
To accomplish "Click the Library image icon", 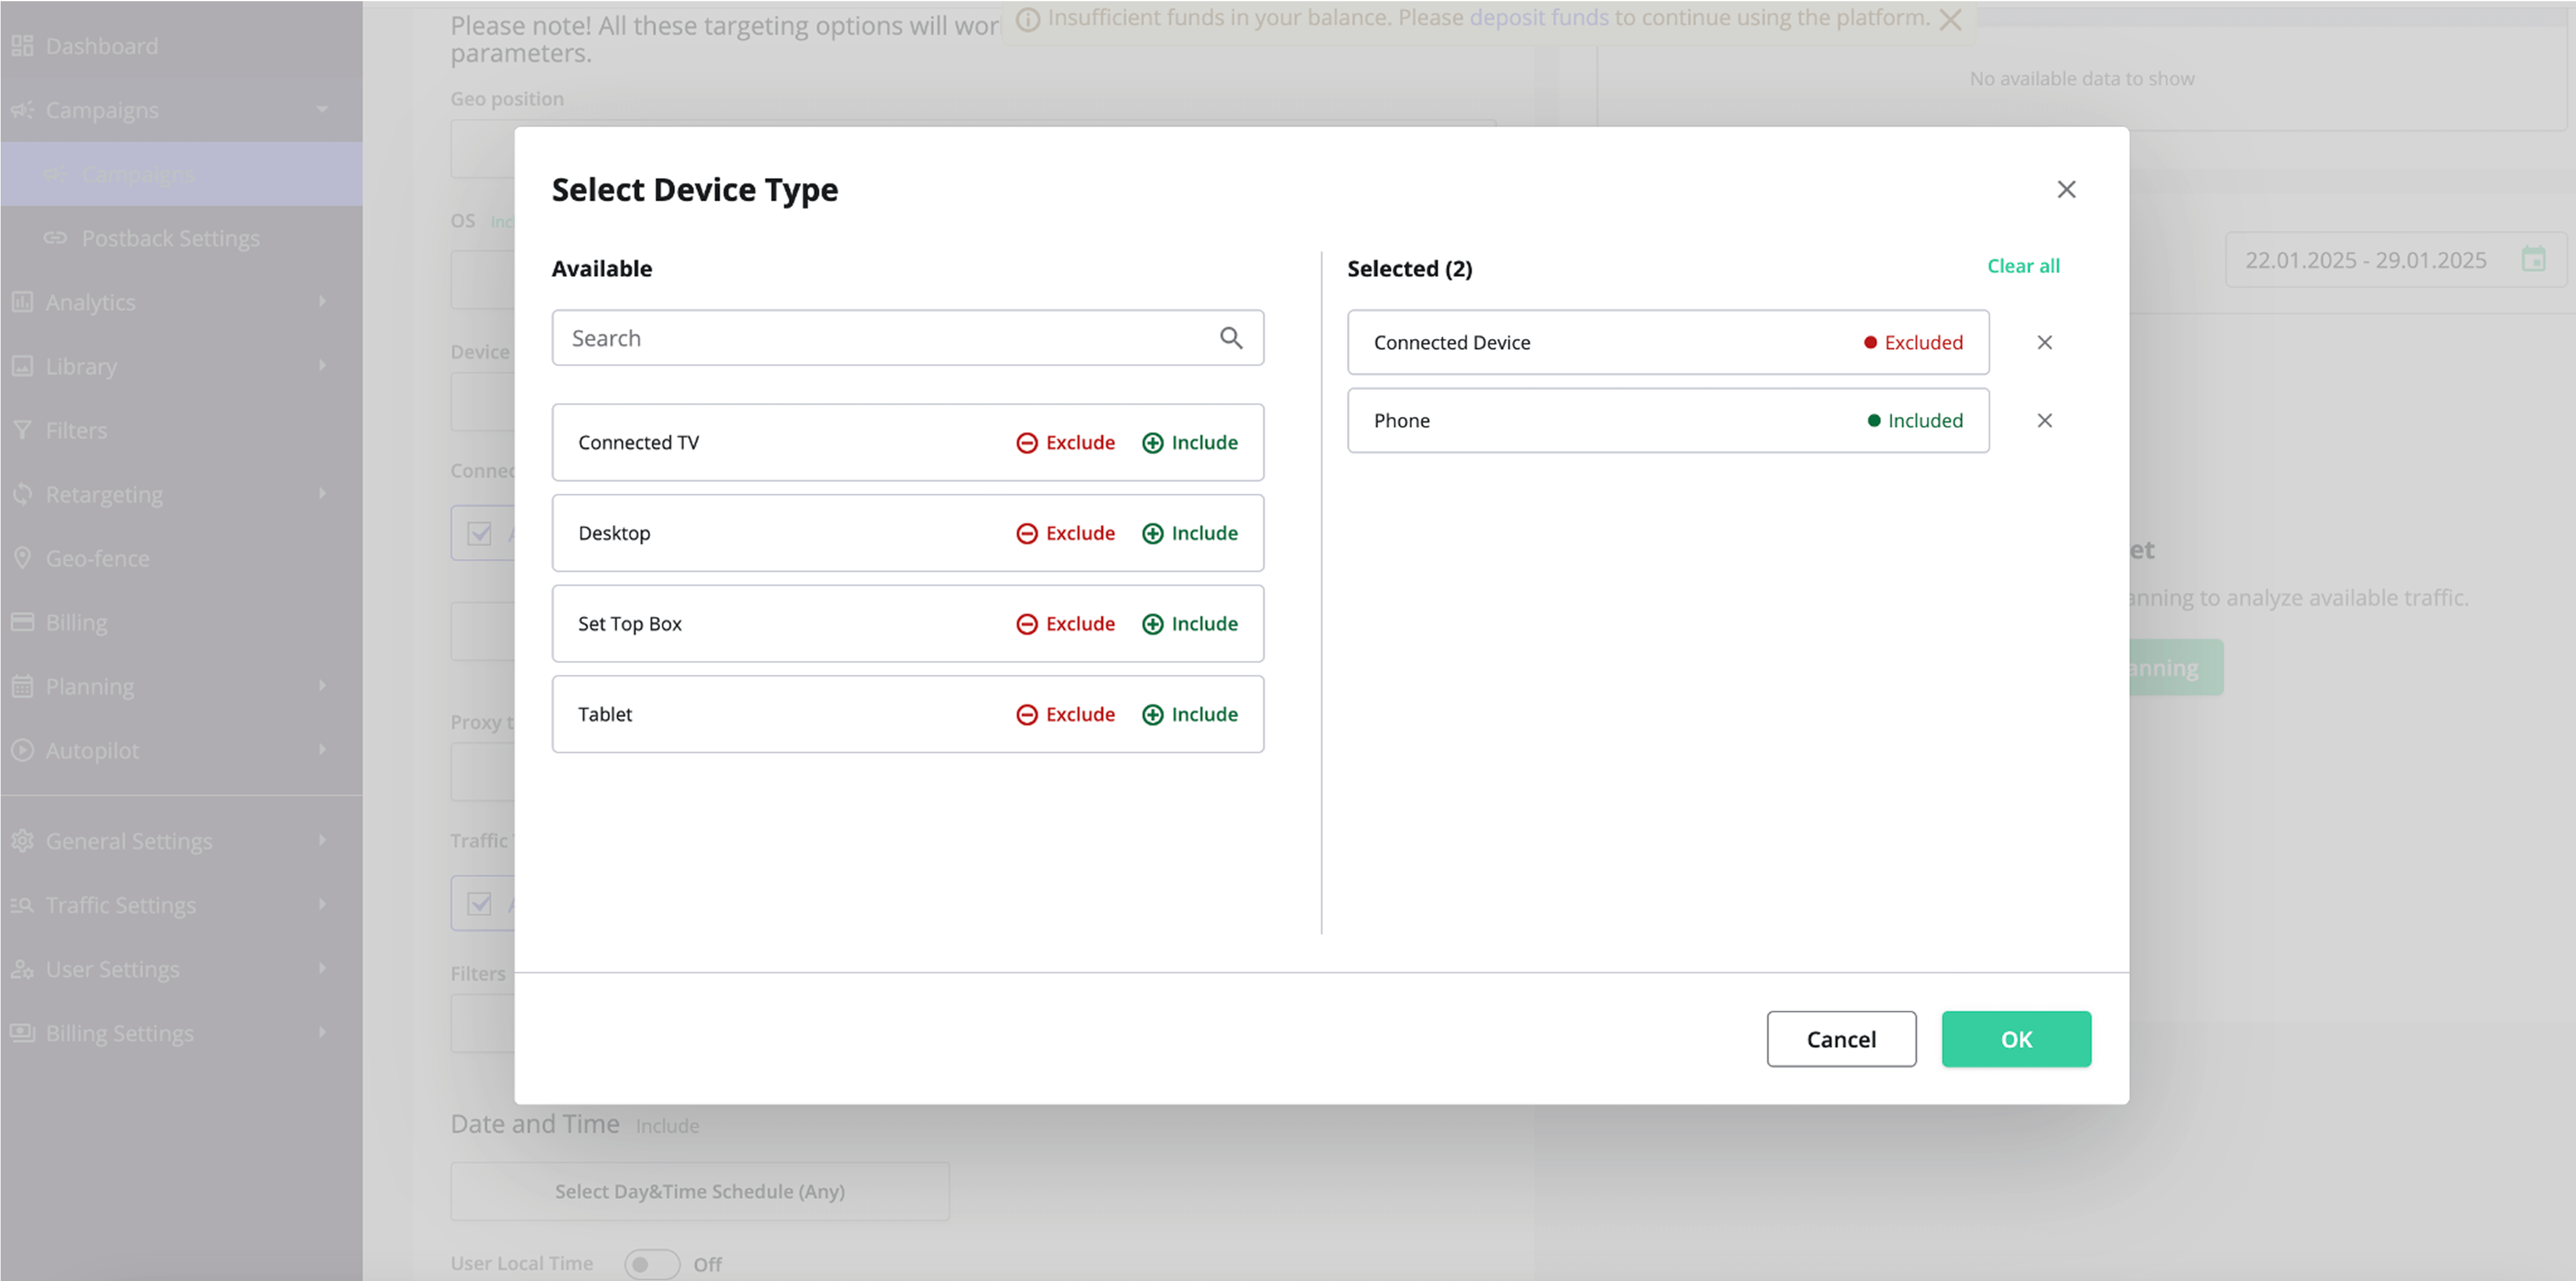I will (x=22, y=366).
